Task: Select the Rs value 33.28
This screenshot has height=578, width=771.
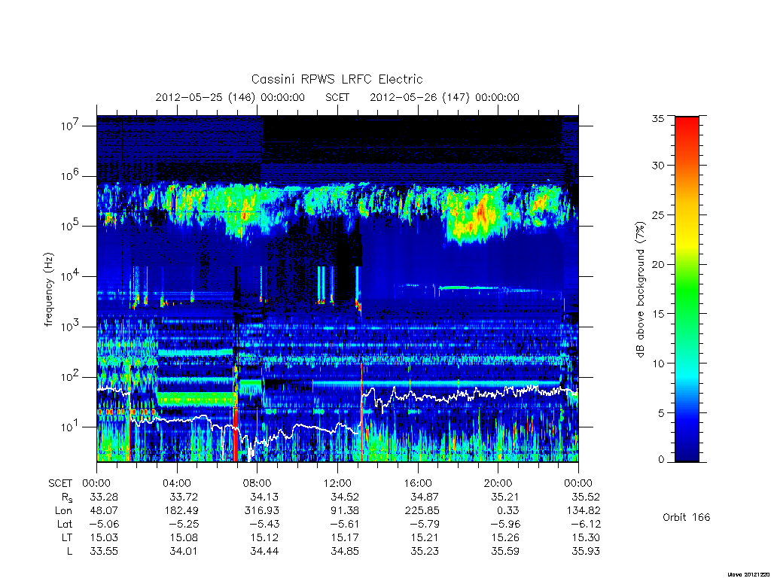Action: tap(104, 497)
